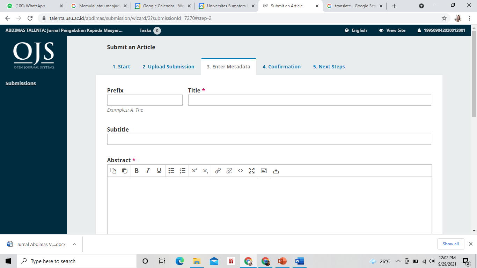Toggle Italic formatting in abstract editor

148,171
